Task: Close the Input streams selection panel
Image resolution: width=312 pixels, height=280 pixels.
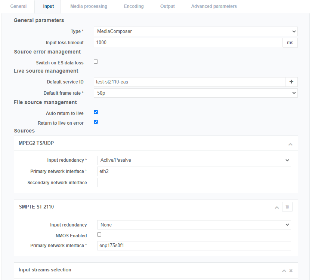Action: coord(291,271)
